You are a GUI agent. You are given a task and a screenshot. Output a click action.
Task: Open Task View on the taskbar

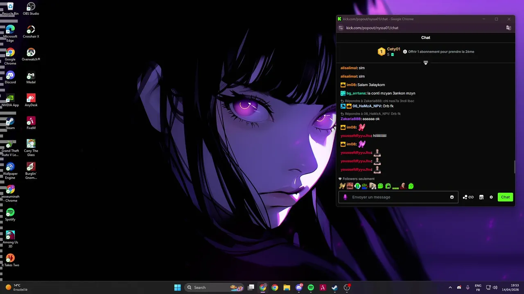click(x=251, y=287)
